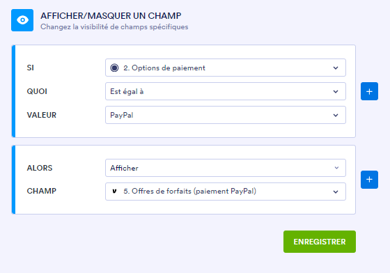Image resolution: width=390 pixels, height=273 pixels.
Task: Click the 'Changez la visibilité' subtitle text
Action: coord(114,27)
